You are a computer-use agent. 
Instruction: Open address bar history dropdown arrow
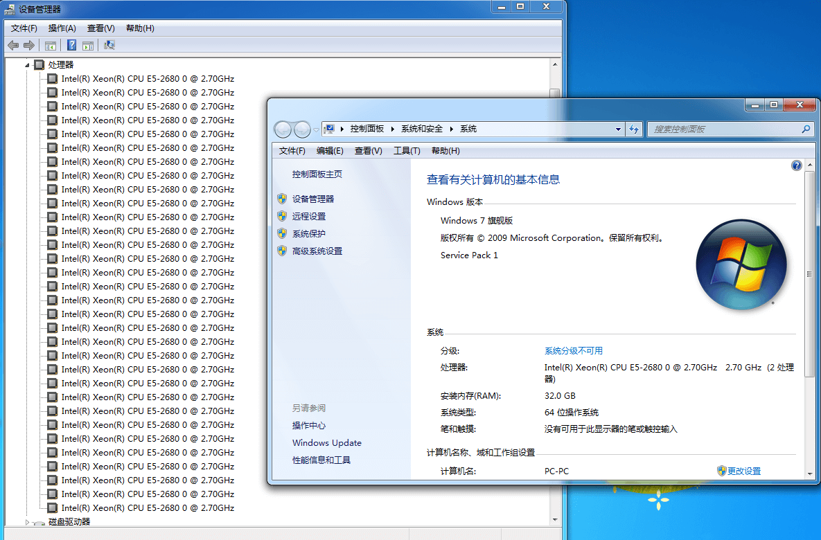(x=619, y=129)
